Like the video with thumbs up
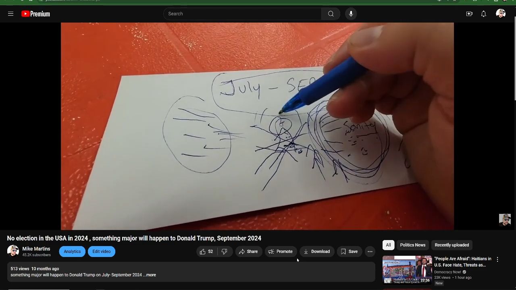Screen dimensions: 516x290 pyautogui.click(x=206, y=251)
